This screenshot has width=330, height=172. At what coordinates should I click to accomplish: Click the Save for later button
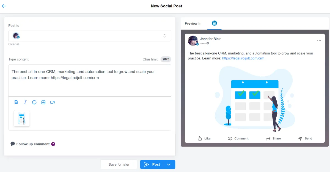coord(119,164)
